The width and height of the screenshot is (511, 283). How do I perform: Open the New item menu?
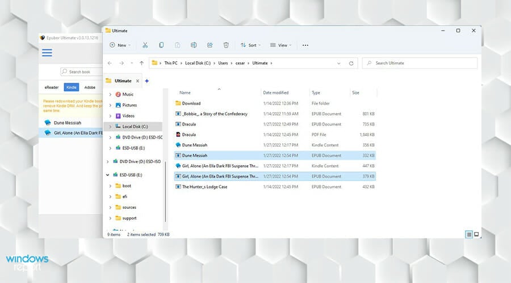120,45
